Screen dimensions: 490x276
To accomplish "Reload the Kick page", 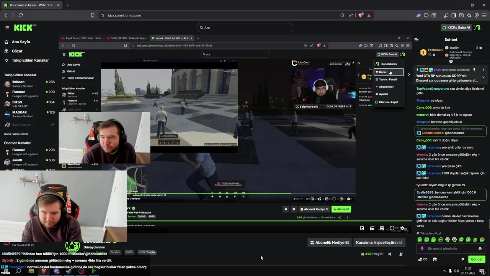I will (21, 15).
